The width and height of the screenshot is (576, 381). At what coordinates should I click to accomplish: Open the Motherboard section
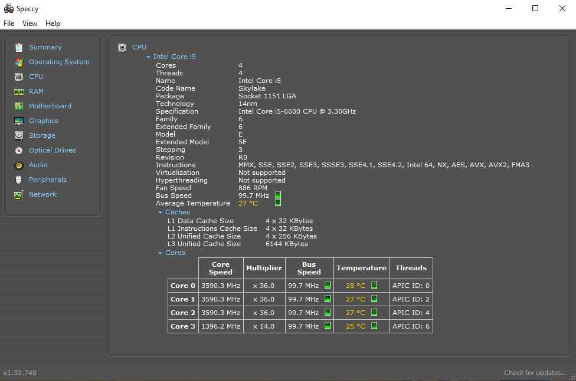point(50,106)
